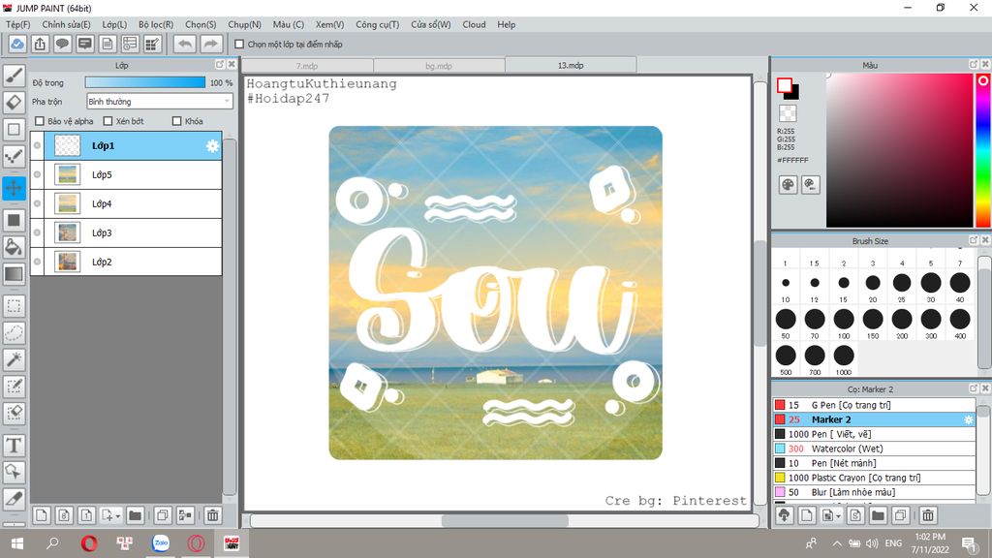This screenshot has height=558, width=992.
Task: Select the Bucket fill tool
Action: click(14, 247)
